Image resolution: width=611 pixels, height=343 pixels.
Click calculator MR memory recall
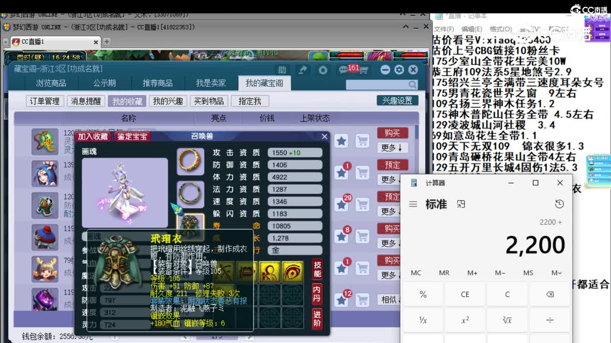pos(444,273)
